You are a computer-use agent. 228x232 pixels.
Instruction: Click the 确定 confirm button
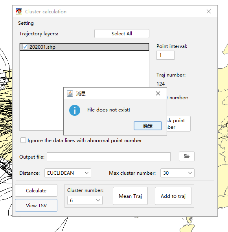pos(148,126)
